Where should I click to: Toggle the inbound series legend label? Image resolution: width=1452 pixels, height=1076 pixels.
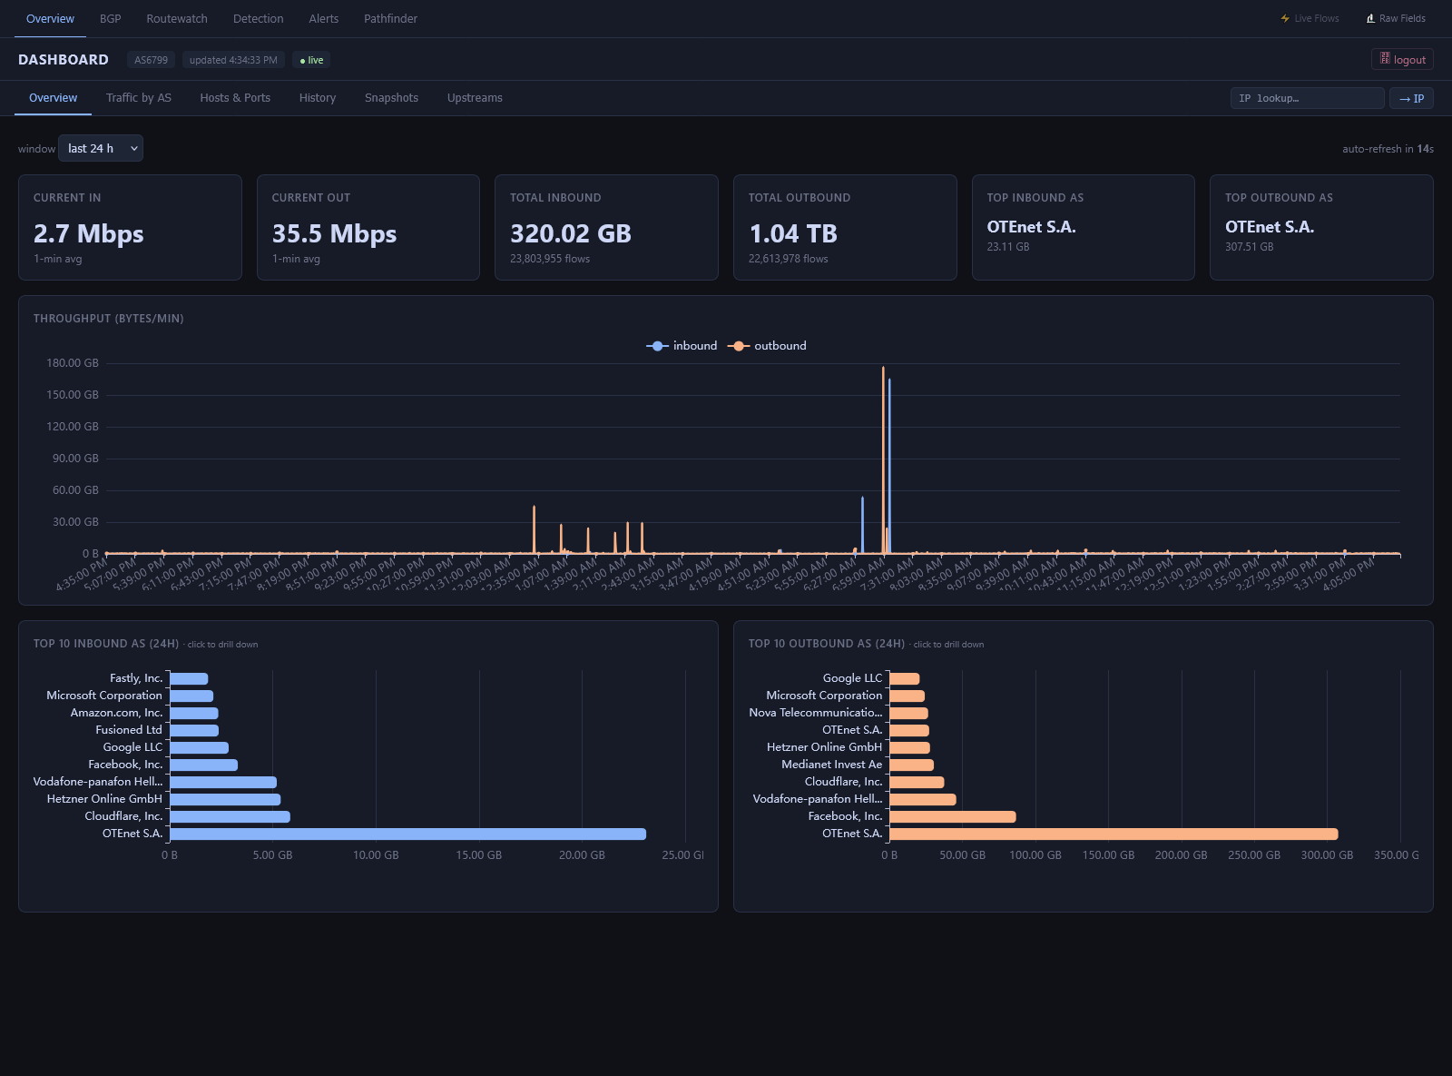[695, 346]
